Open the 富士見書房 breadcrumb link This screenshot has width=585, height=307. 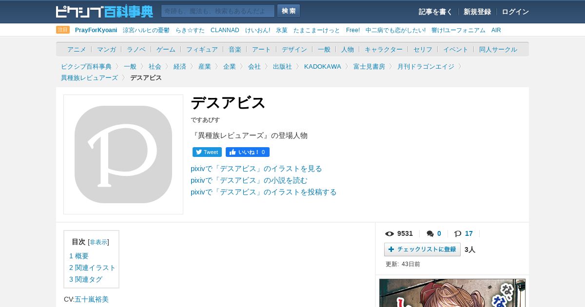(x=369, y=66)
